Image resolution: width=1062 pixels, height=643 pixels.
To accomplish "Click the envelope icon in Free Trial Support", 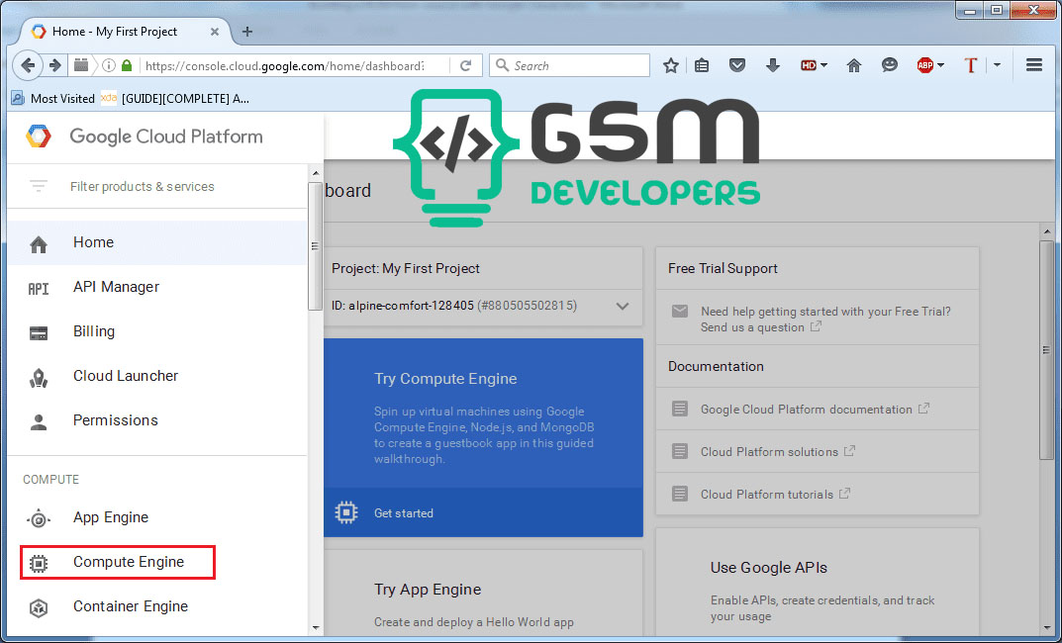I will click(679, 312).
